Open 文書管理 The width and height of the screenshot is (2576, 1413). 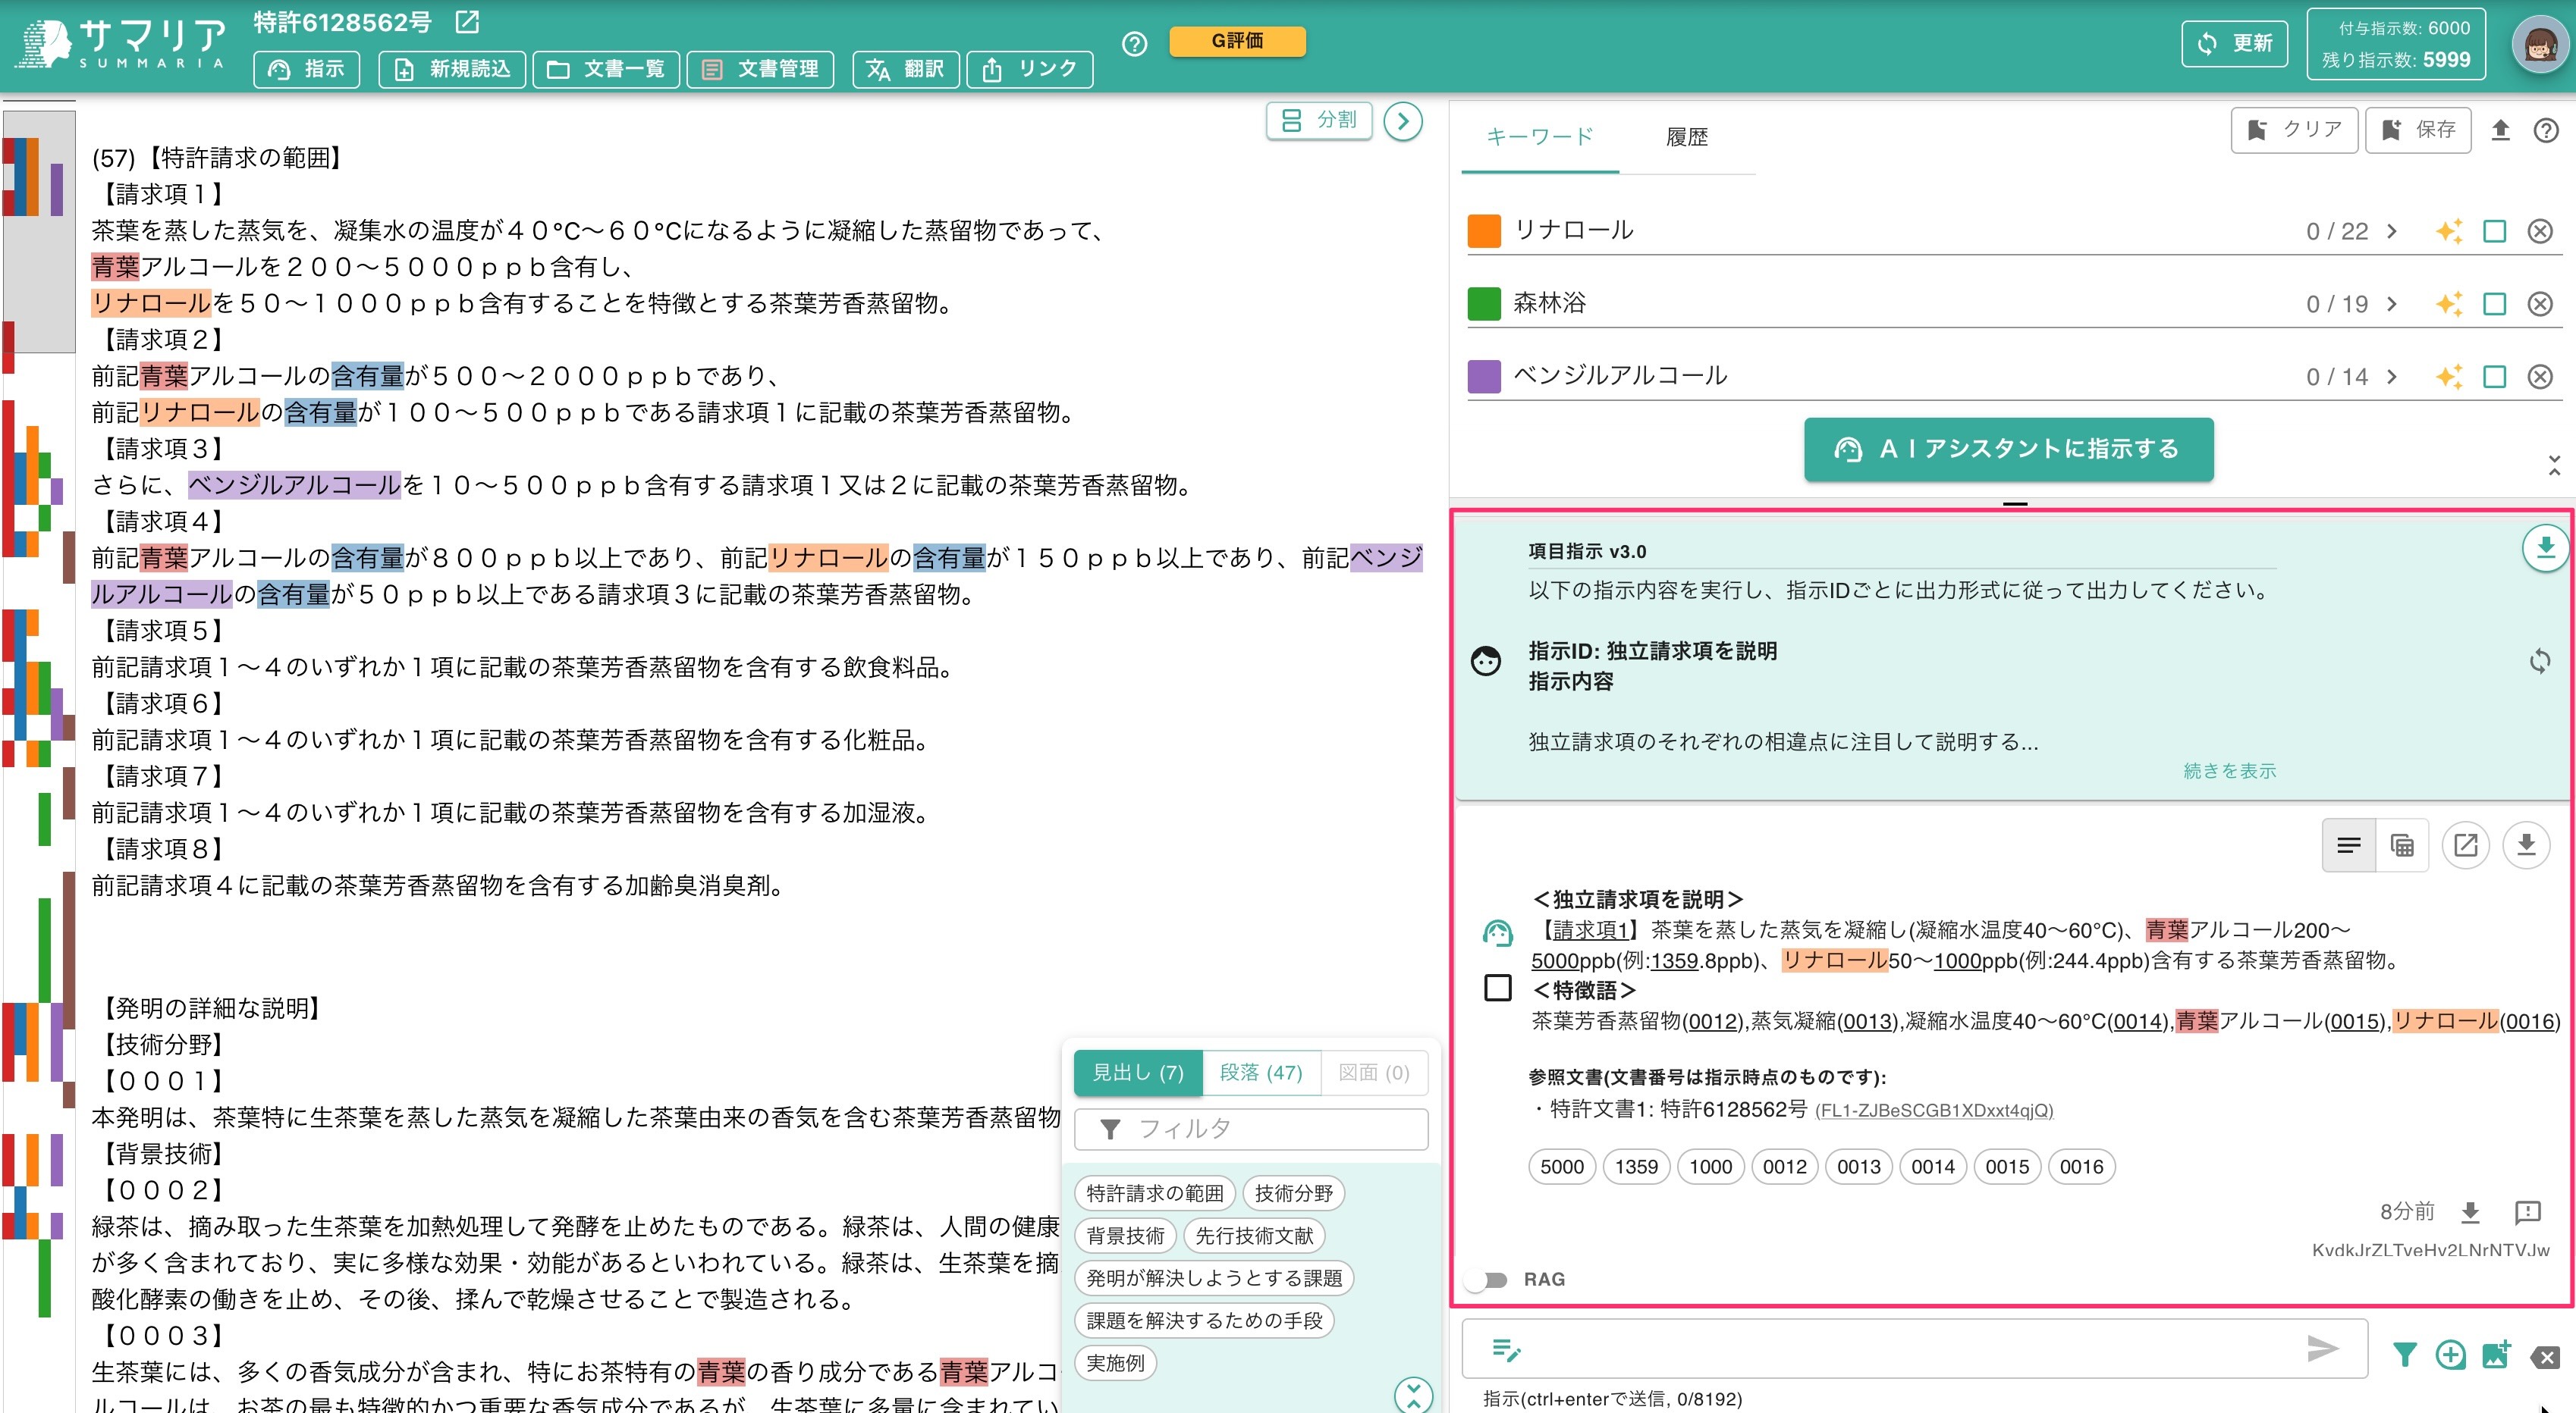(x=760, y=69)
